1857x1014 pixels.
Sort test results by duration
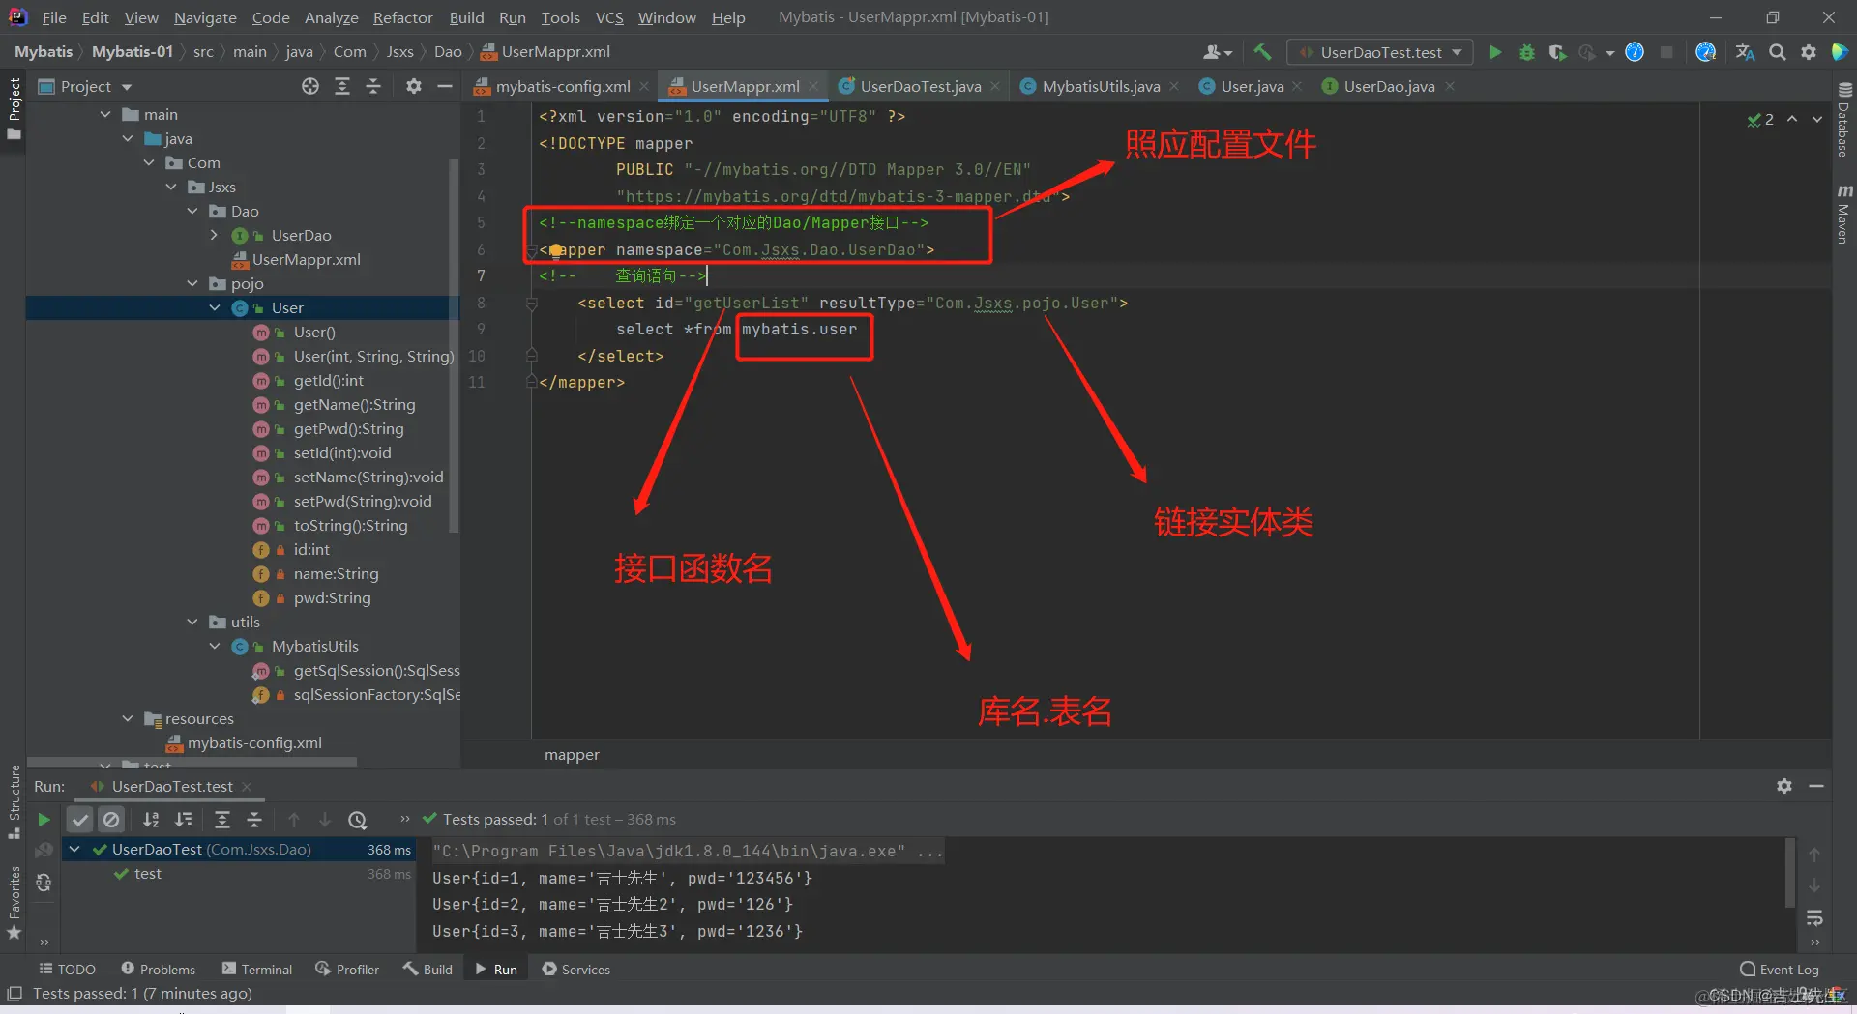pyautogui.click(x=184, y=820)
